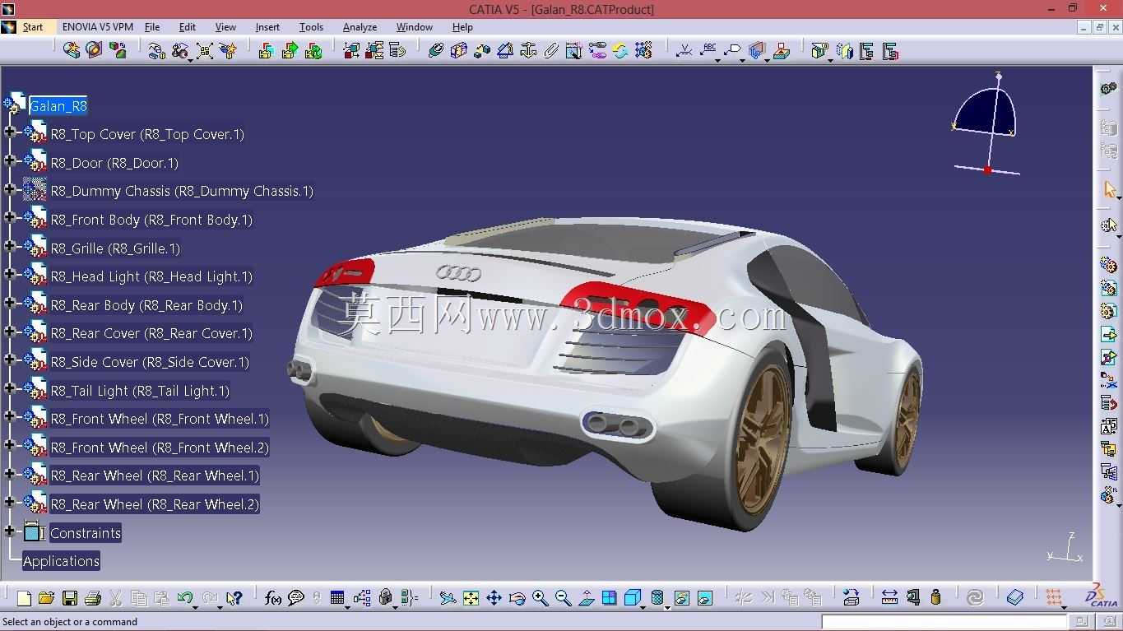Activate Fly mode in the view toolbar
This screenshot has width=1123, height=631.
[448, 598]
